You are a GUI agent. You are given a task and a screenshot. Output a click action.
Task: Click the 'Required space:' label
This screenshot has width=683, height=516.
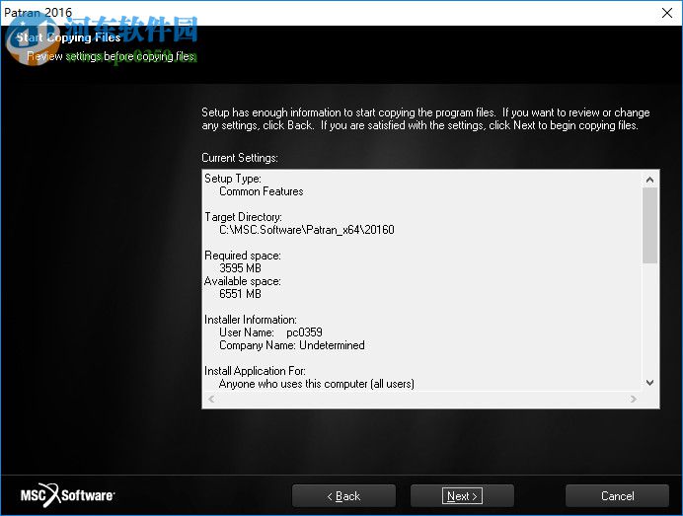click(243, 256)
